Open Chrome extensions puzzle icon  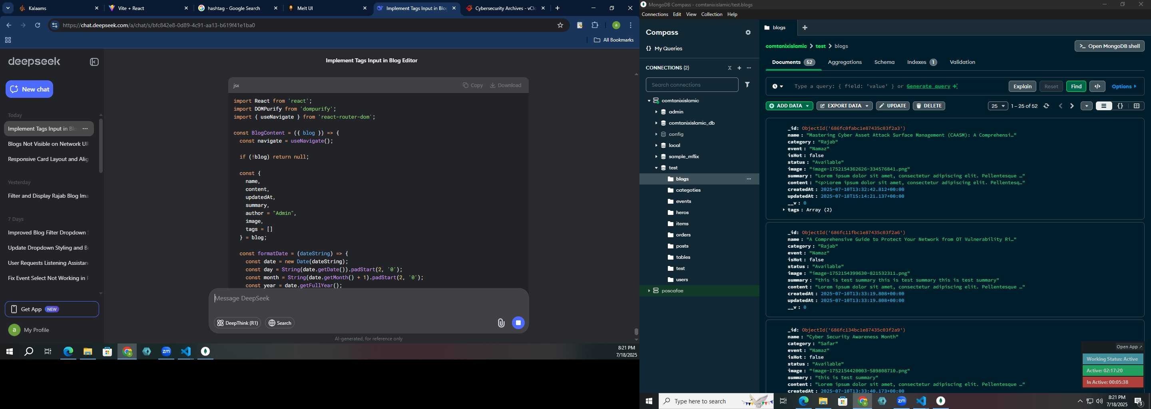595,26
